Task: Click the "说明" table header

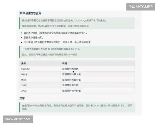Action: pyautogui.click(x=97, y=64)
